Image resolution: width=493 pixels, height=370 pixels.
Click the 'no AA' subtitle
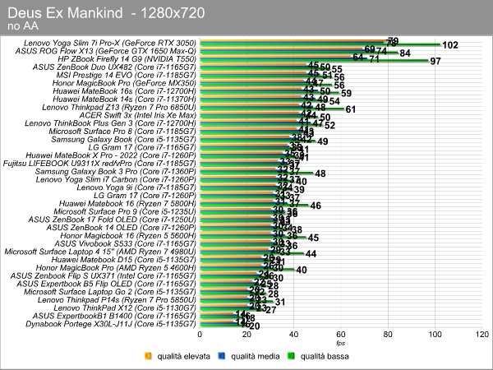(x=23, y=26)
